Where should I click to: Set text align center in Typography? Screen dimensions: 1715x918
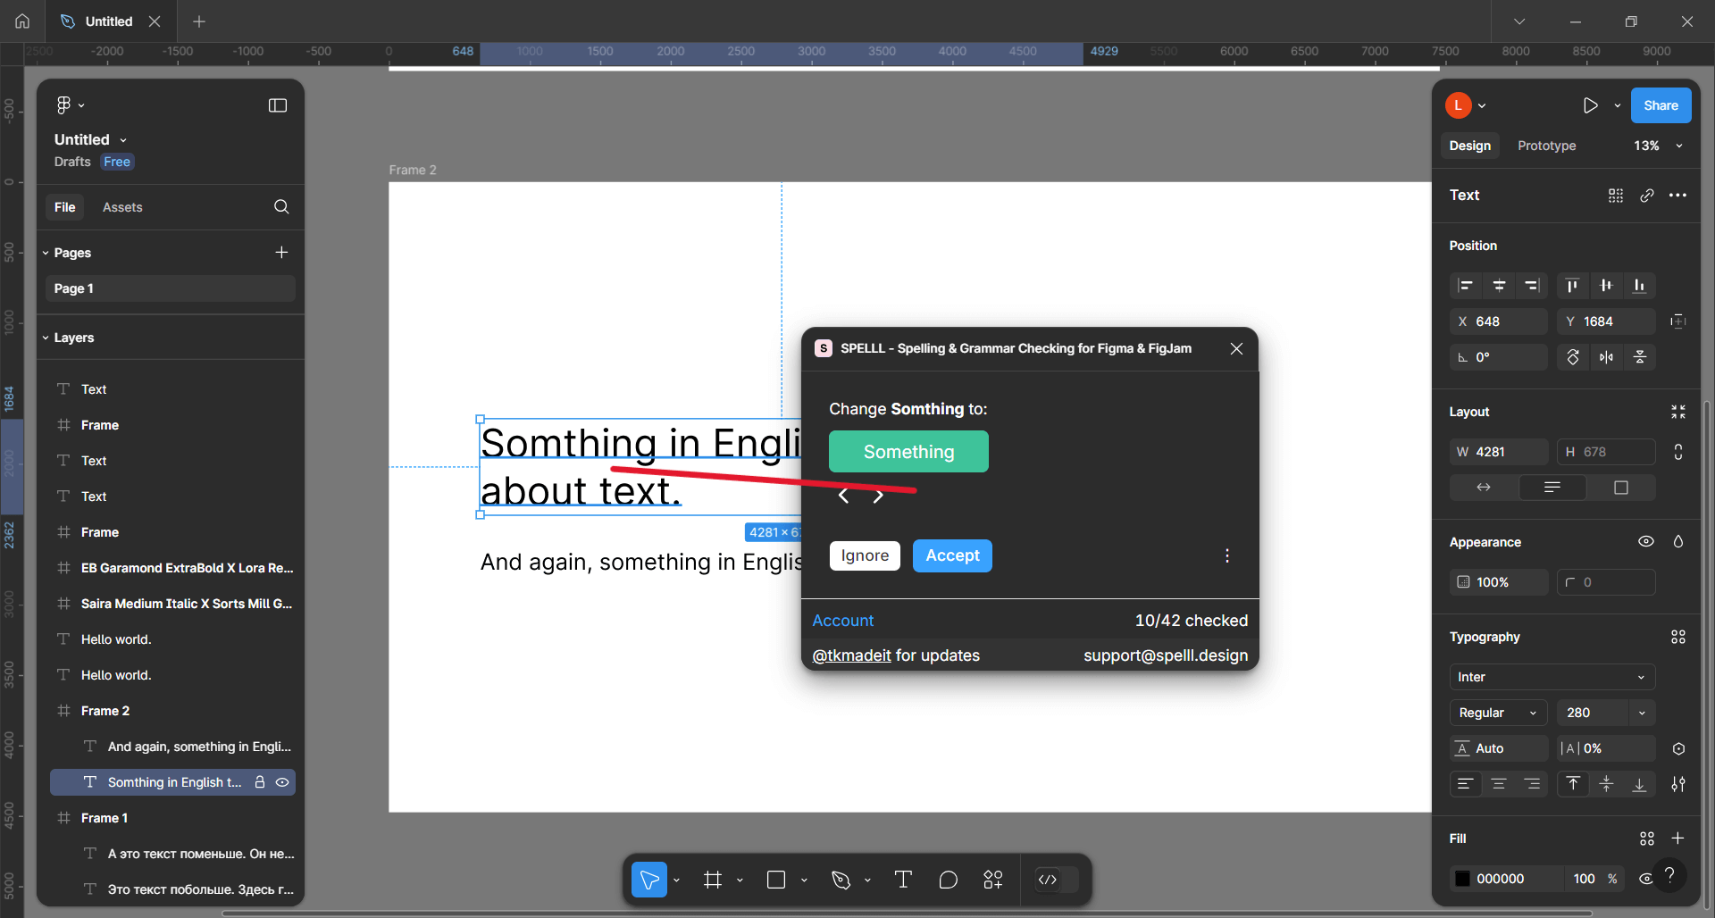point(1499,784)
